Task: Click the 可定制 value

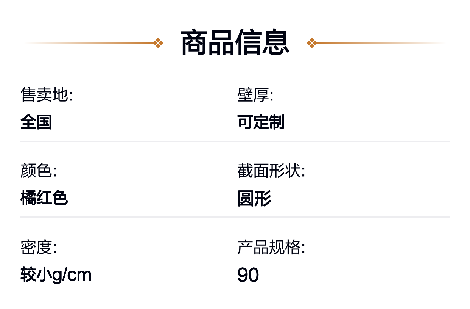Action: [261, 122]
